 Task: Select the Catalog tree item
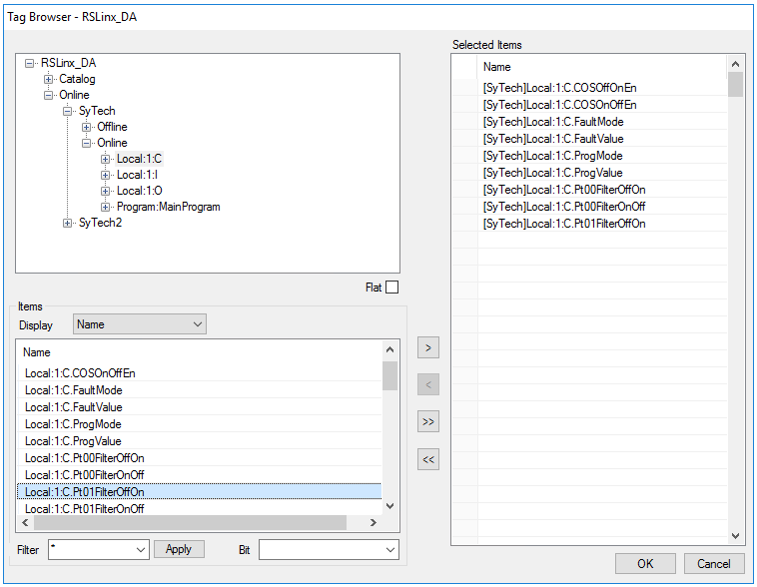pos(77,79)
